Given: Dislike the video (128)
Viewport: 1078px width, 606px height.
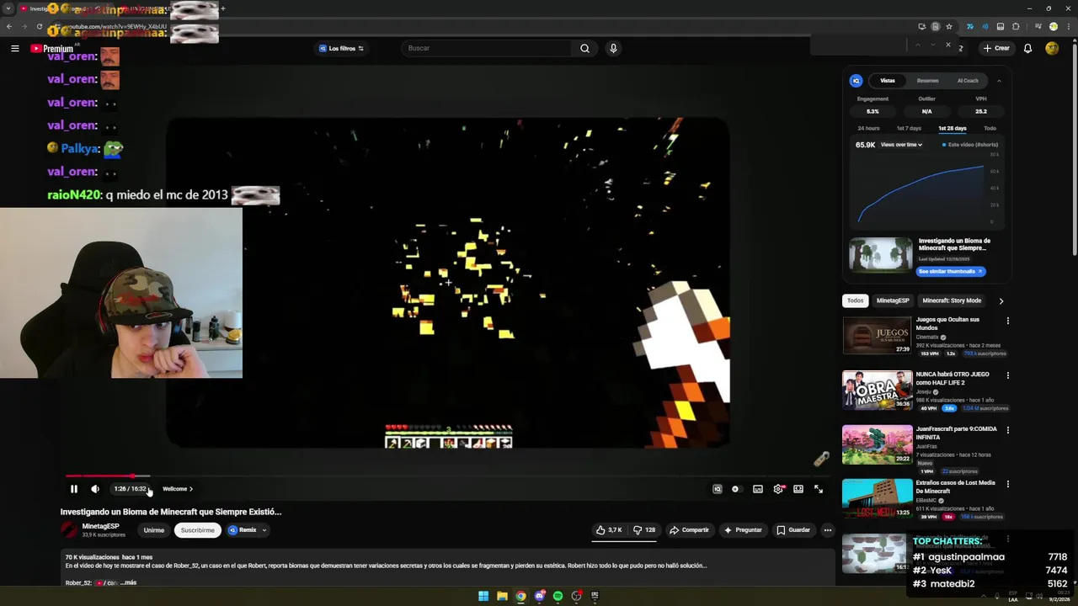Looking at the screenshot, I should [644, 530].
